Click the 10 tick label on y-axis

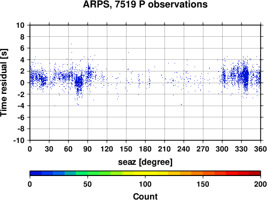20,25
